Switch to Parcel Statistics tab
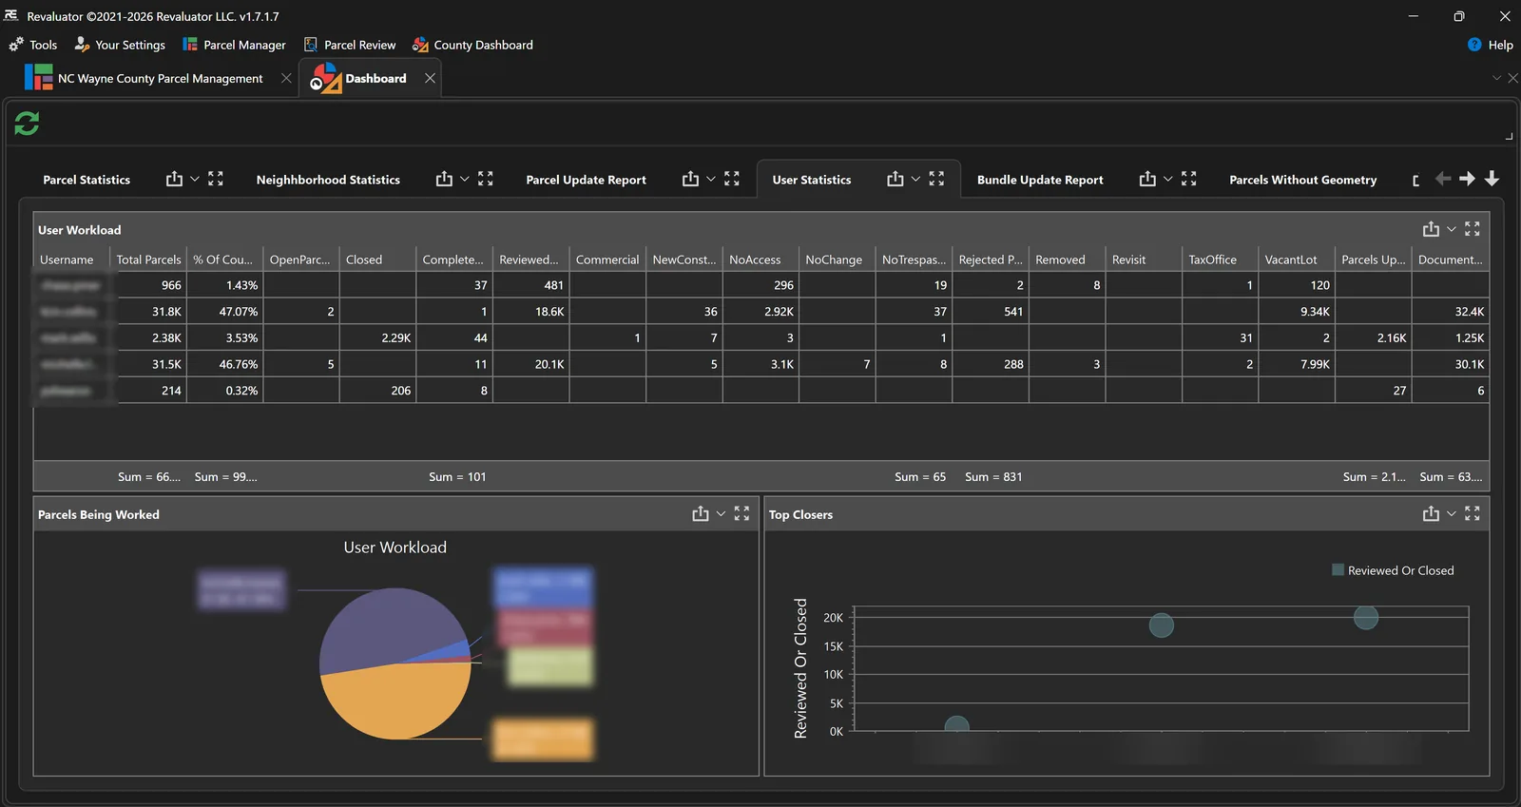The image size is (1521, 807). coord(87,180)
